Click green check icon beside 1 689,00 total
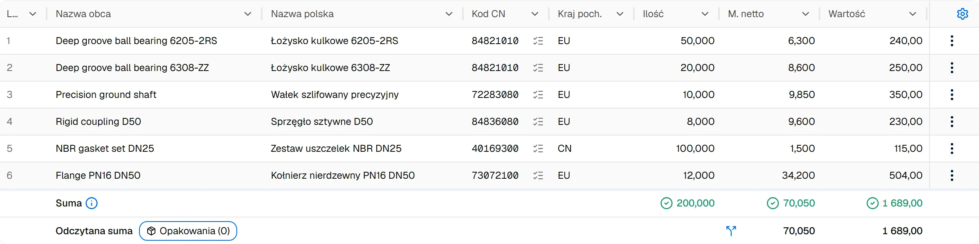Image resolution: width=979 pixels, height=244 pixels. pos(872,203)
